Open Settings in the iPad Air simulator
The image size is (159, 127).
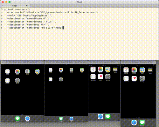[17, 81]
